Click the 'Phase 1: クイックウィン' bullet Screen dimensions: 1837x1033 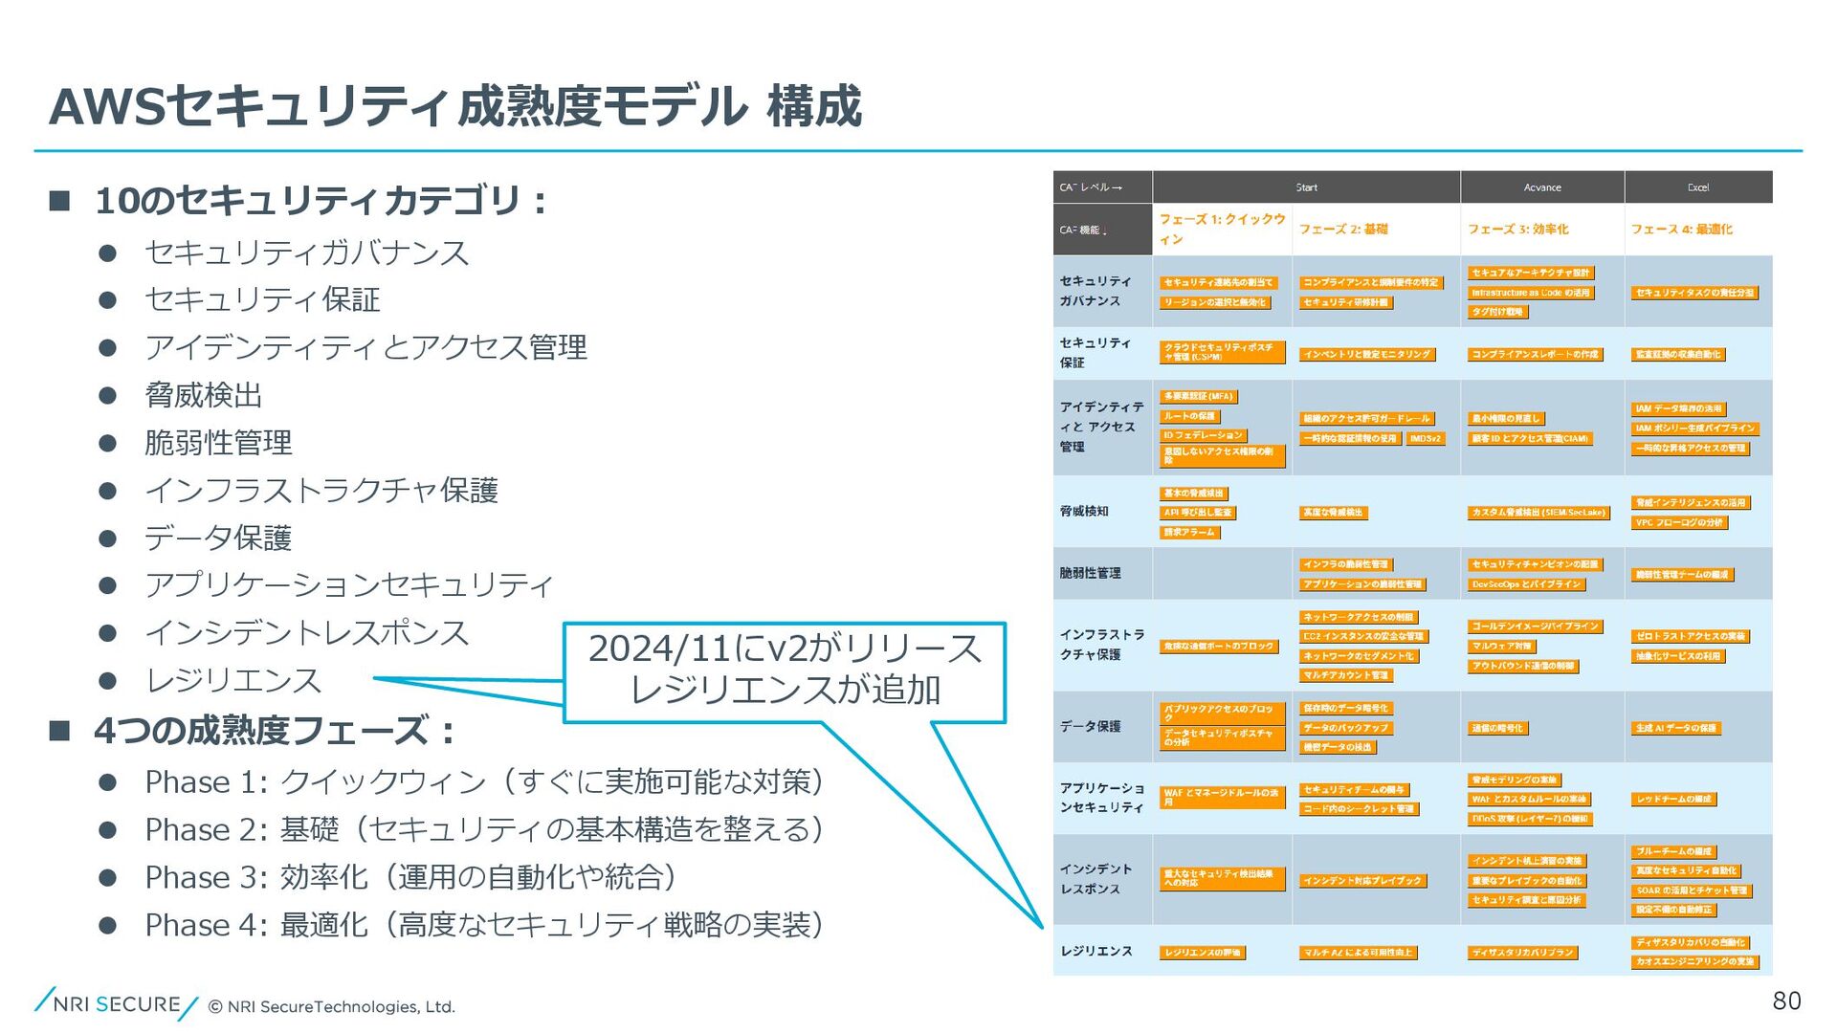(484, 782)
